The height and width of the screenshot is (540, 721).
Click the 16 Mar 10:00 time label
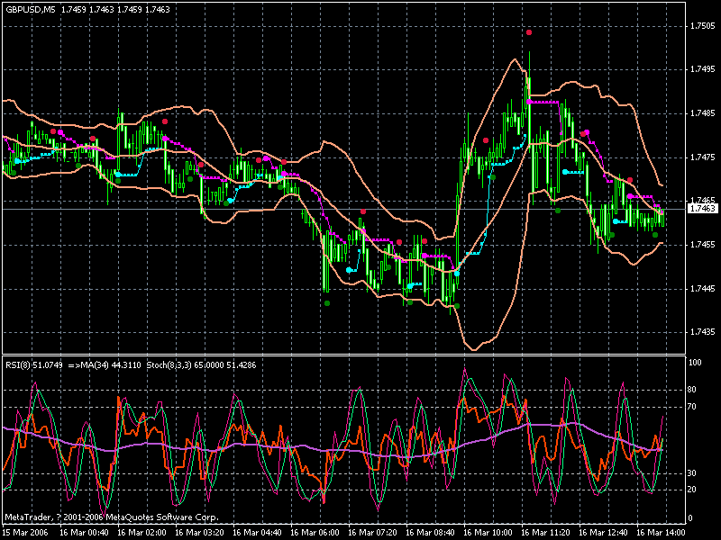pos(488,533)
